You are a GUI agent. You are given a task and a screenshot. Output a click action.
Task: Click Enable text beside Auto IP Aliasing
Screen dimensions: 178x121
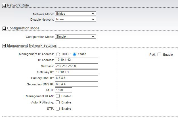(x=66, y=102)
